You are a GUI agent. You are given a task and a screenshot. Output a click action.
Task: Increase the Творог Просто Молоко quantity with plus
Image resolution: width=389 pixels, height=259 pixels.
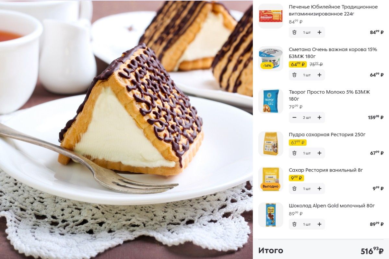(319, 118)
